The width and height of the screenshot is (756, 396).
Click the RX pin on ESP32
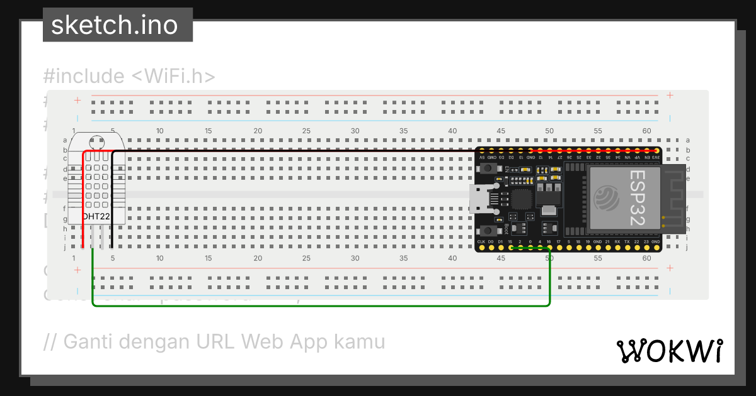pos(617,248)
